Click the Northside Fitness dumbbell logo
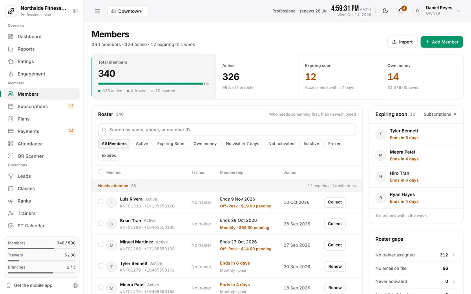The width and height of the screenshot is (471, 294). (x=11, y=11)
